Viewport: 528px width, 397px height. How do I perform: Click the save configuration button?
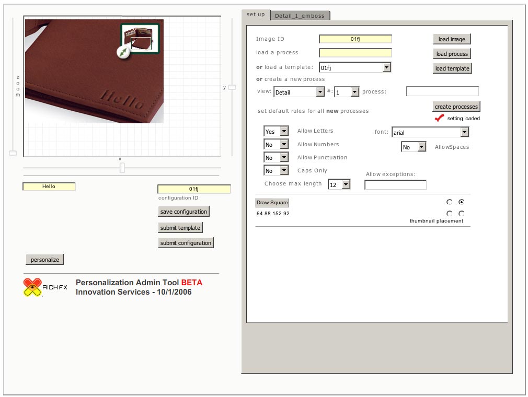183,211
